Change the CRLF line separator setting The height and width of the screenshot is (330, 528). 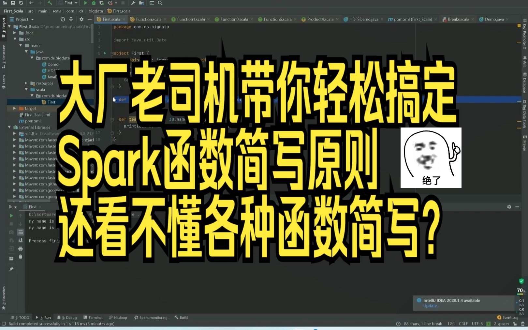coord(463,324)
